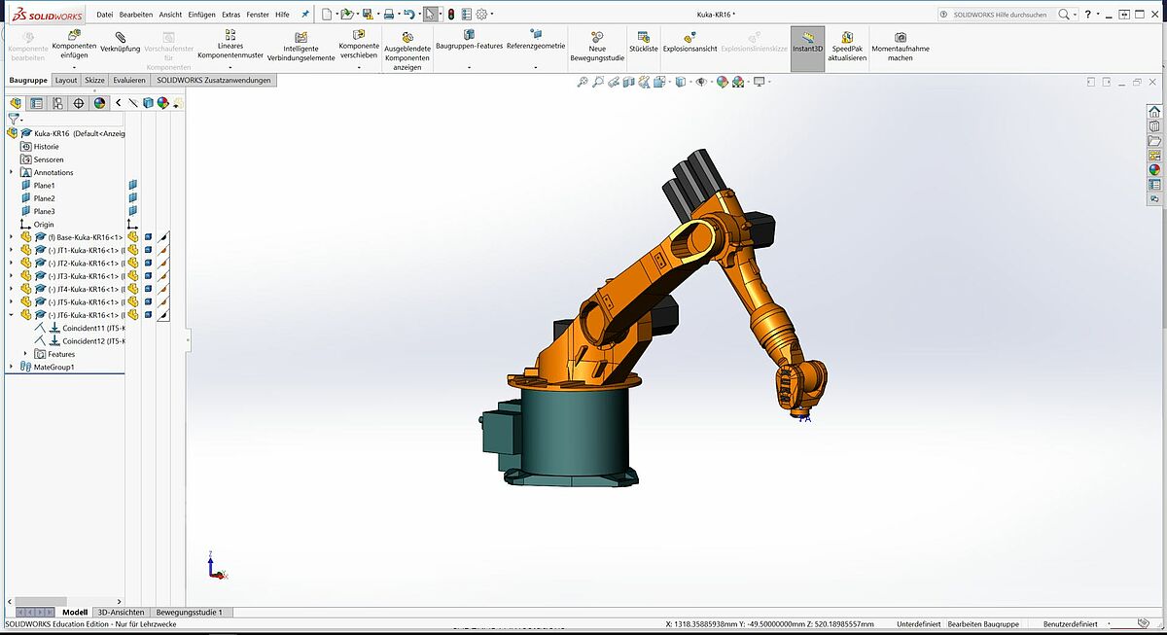Open the ConfigurationManager tab icon

(57, 102)
